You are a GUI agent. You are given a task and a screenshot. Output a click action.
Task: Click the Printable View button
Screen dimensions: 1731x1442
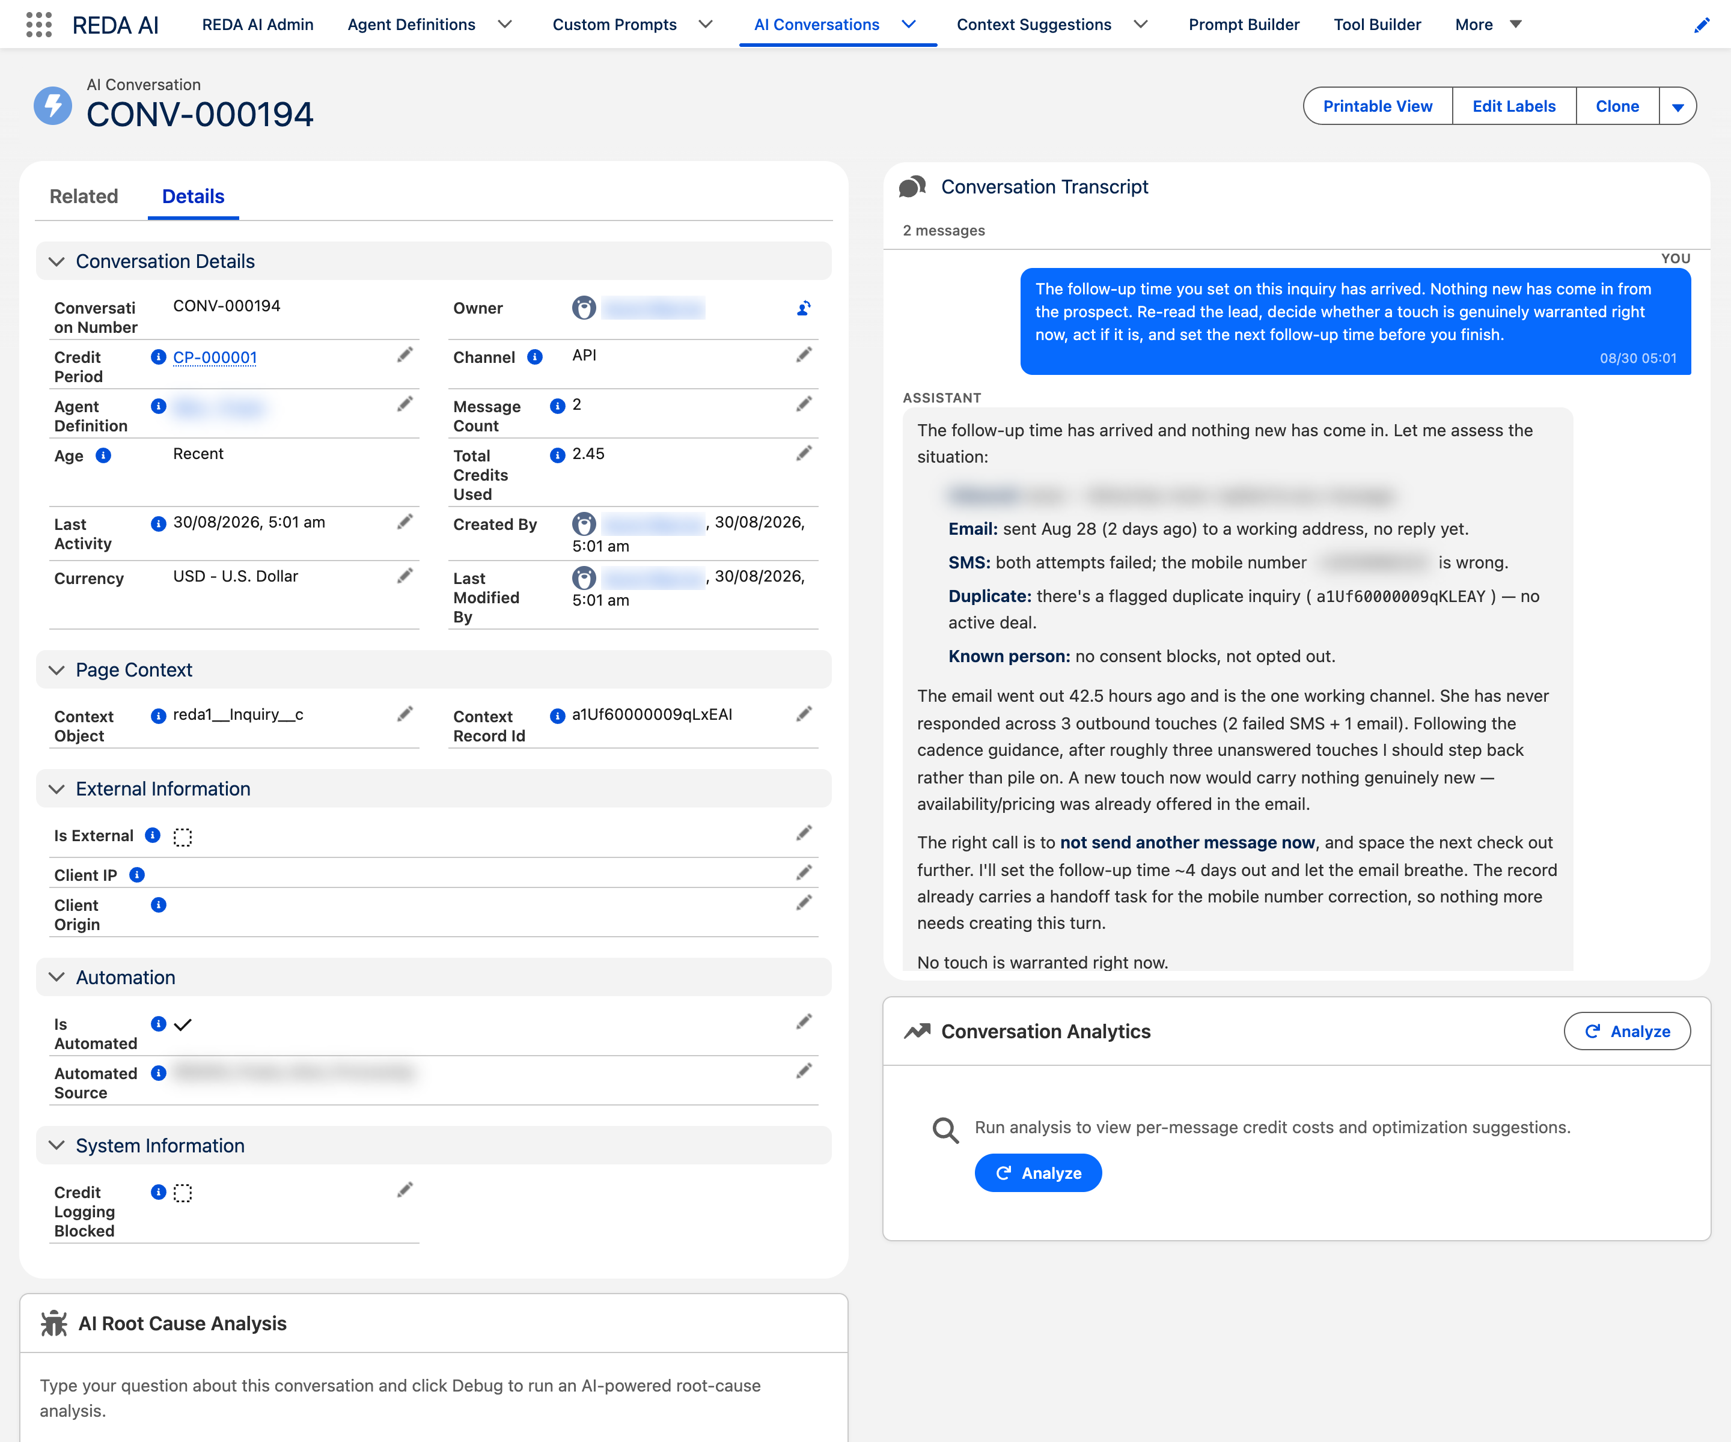click(1378, 106)
